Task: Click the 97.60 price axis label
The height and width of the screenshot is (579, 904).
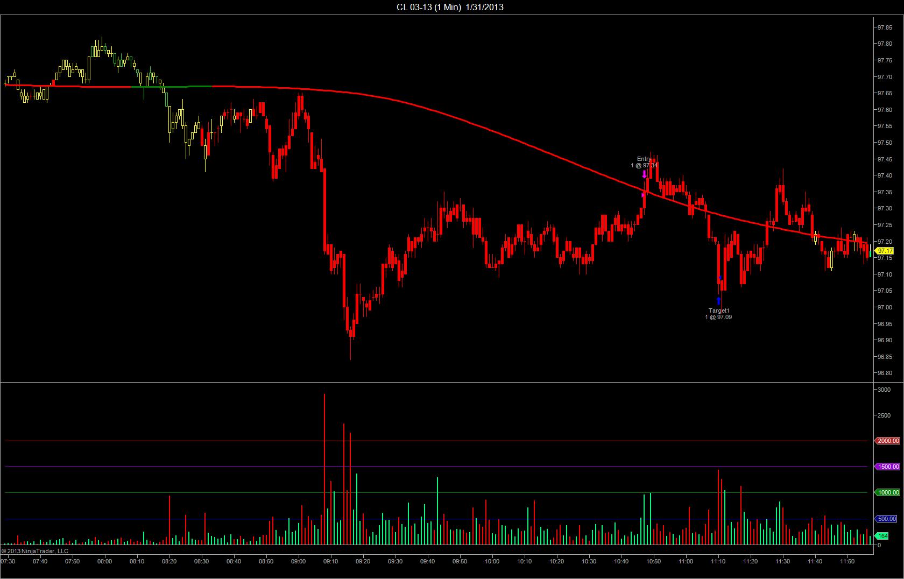Action: click(x=885, y=110)
